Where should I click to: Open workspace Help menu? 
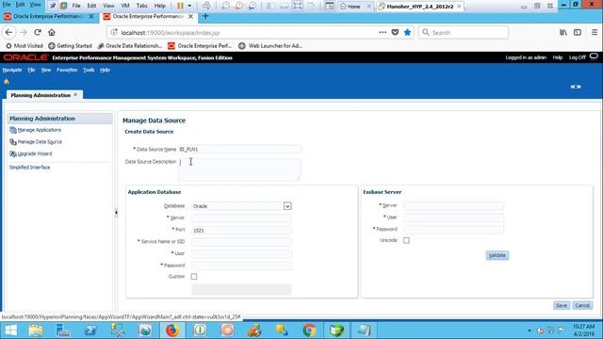pos(105,70)
